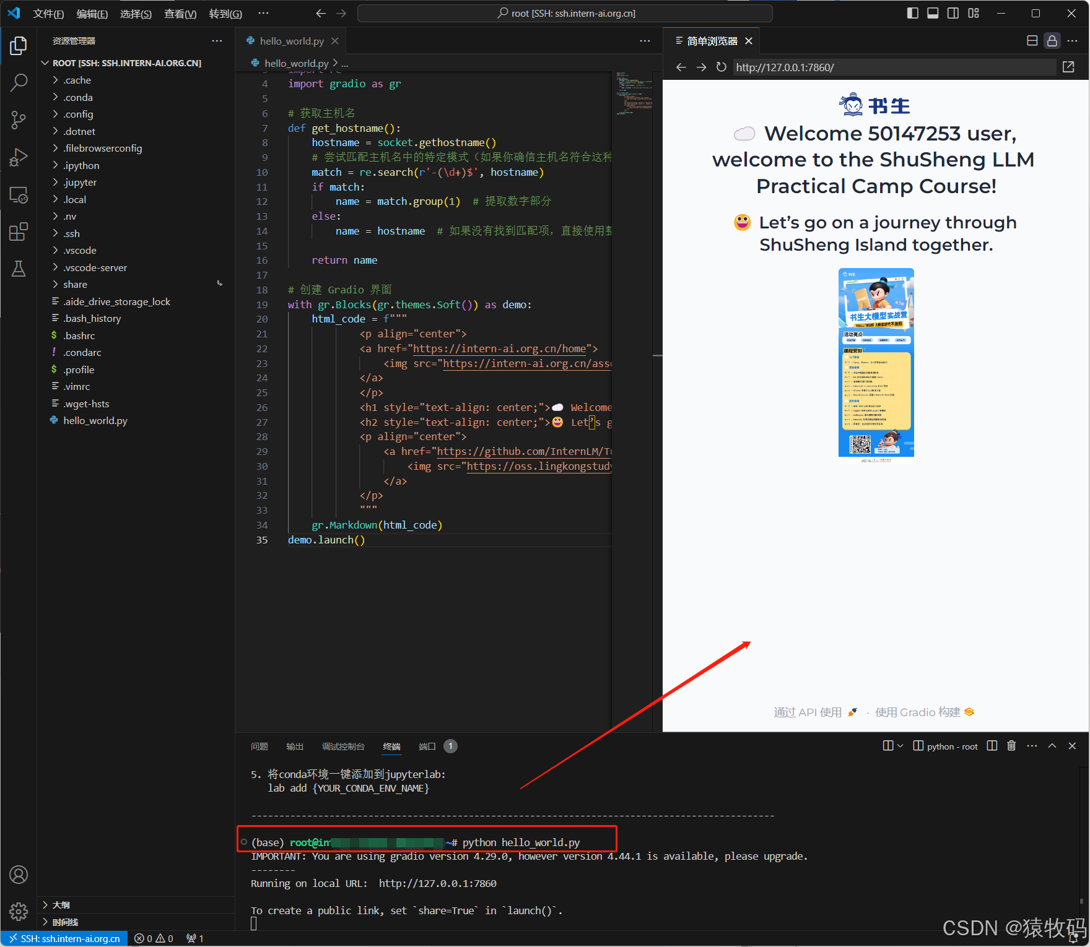Screen dimensions: 1090x947
Task: Open the Extensions view
Action: coord(19,231)
